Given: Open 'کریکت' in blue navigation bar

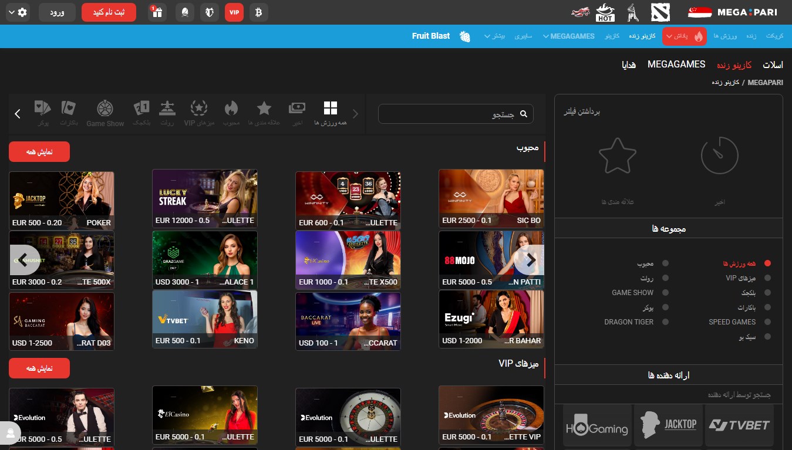Looking at the screenshot, I should [x=775, y=36].
